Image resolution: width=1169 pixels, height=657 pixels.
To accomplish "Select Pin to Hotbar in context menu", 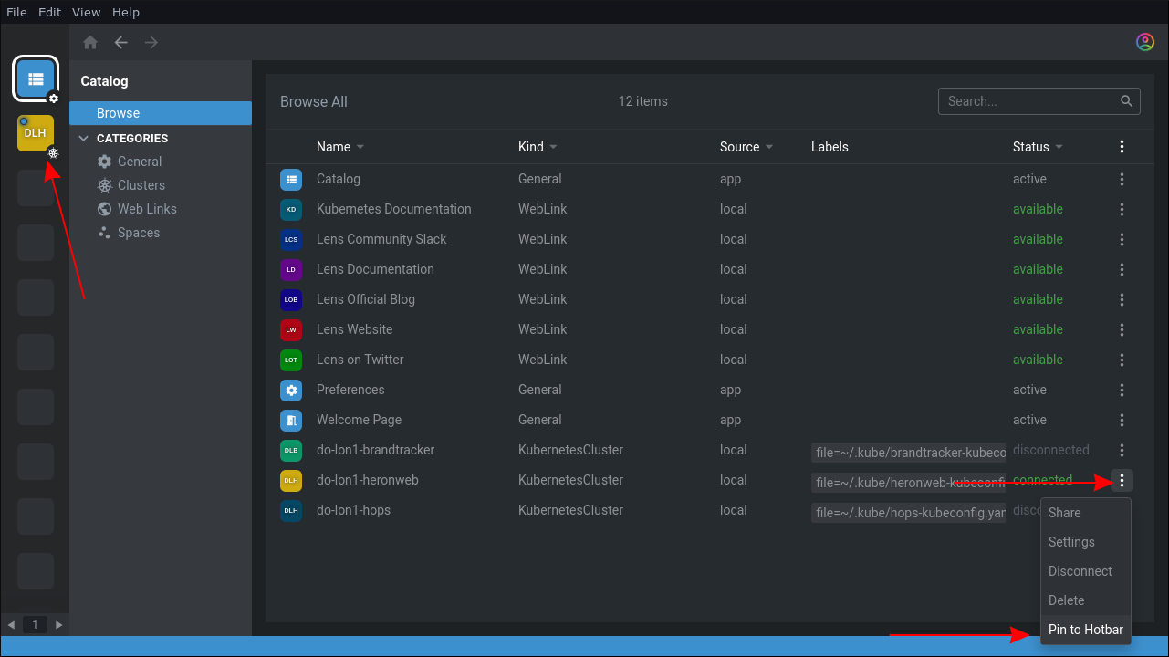I will point(1085,630).
